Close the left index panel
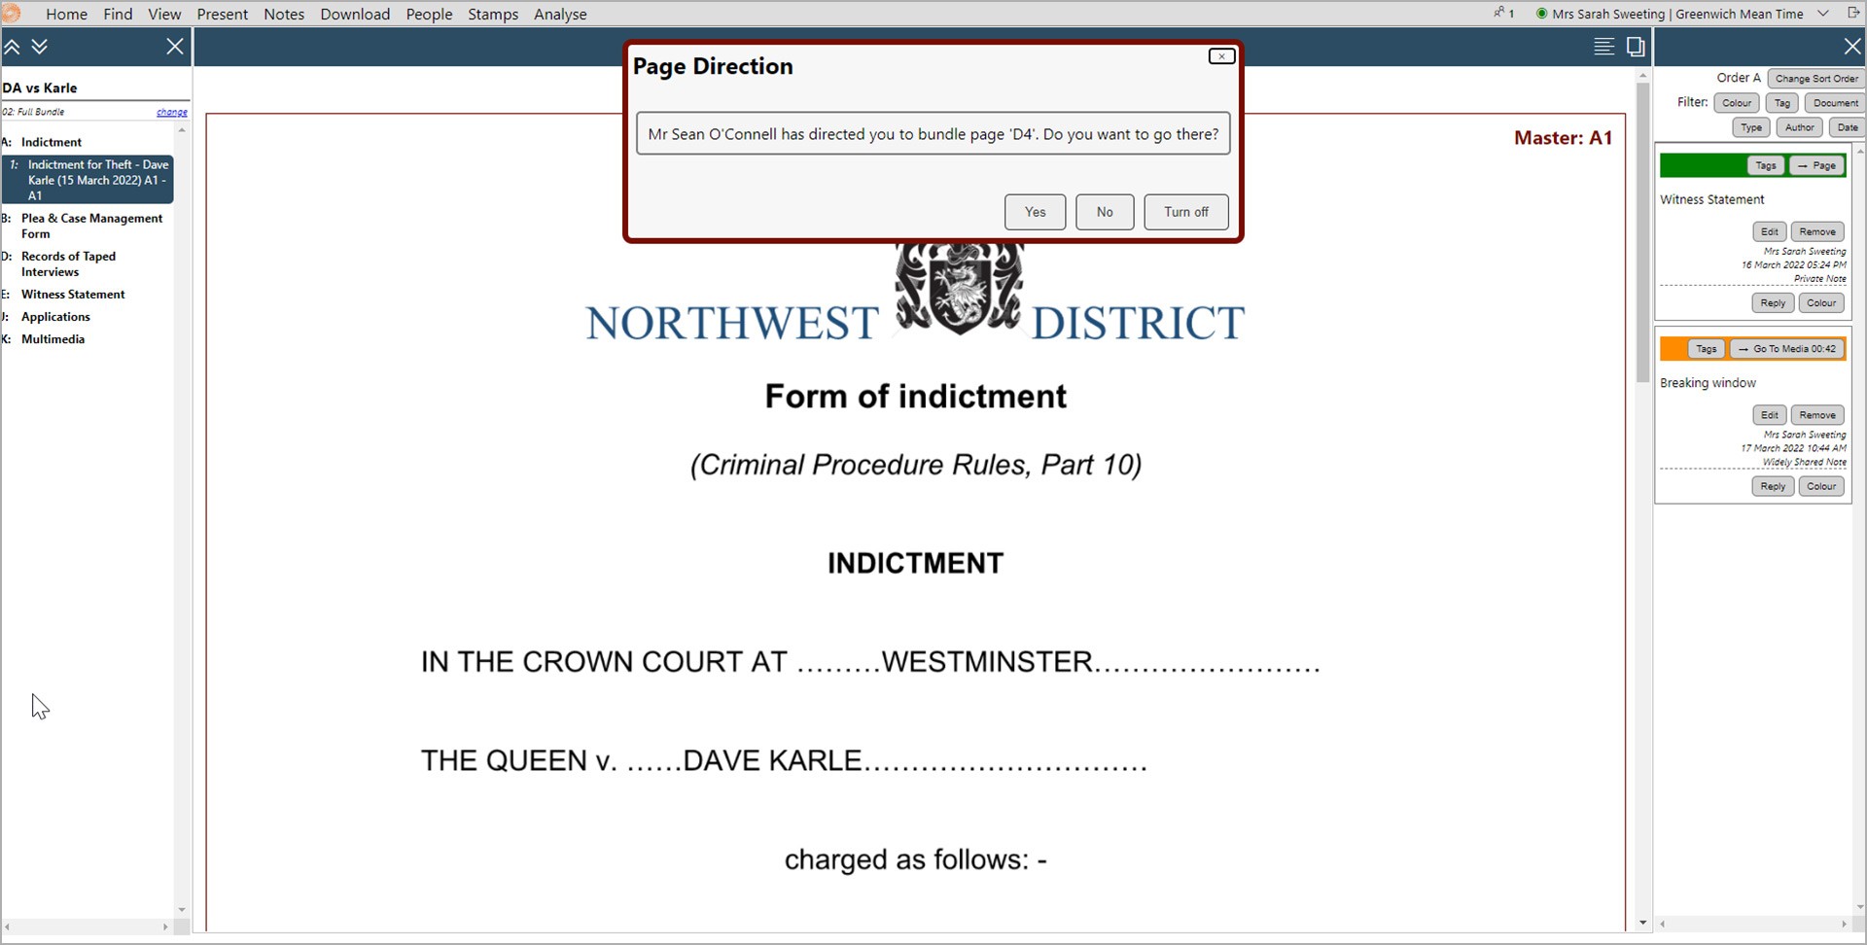This screenshot has height=945, width=1867. coord(175,47)
